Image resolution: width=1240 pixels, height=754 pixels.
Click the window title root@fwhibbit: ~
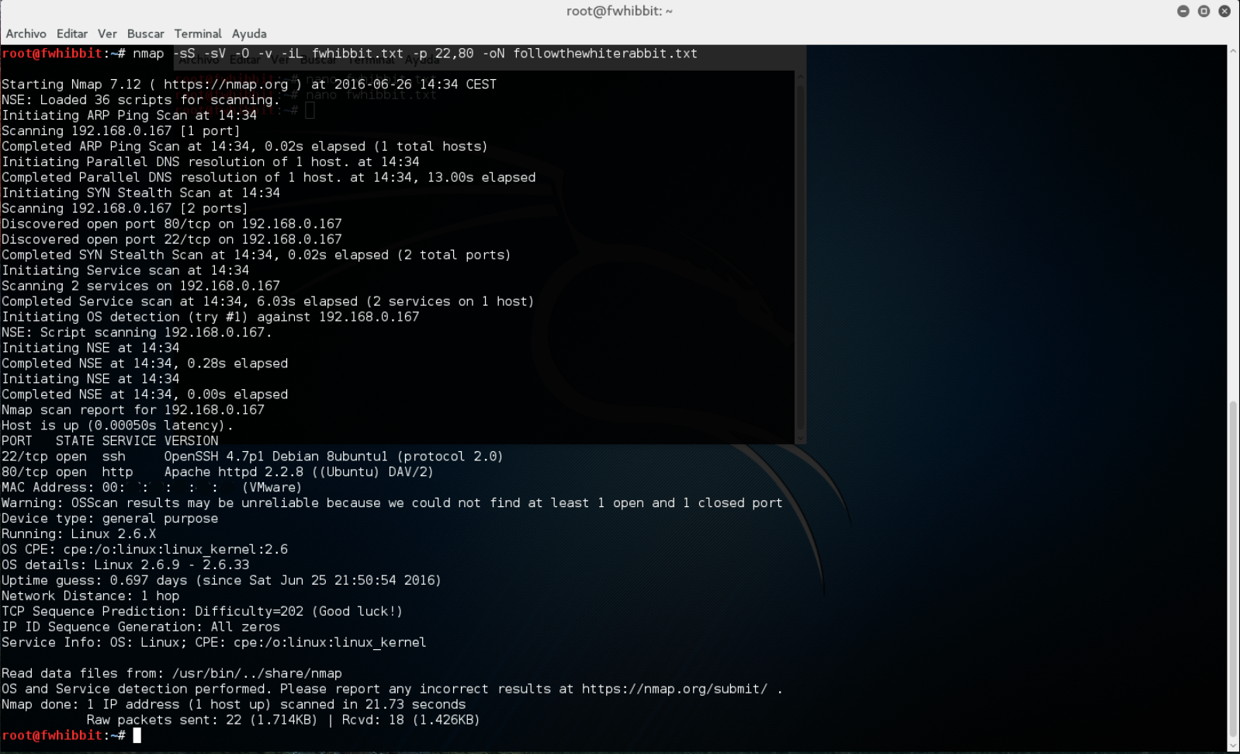pyautogui.click(x=619, y=11)
